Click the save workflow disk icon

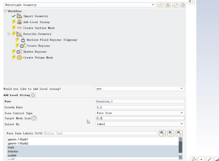168,5
